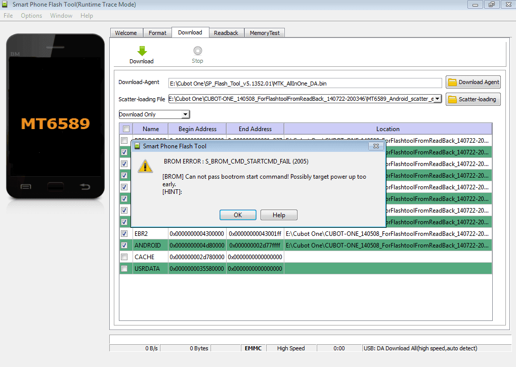Uncheck the ANDROID partition checkbox

[x=124, y=245]
